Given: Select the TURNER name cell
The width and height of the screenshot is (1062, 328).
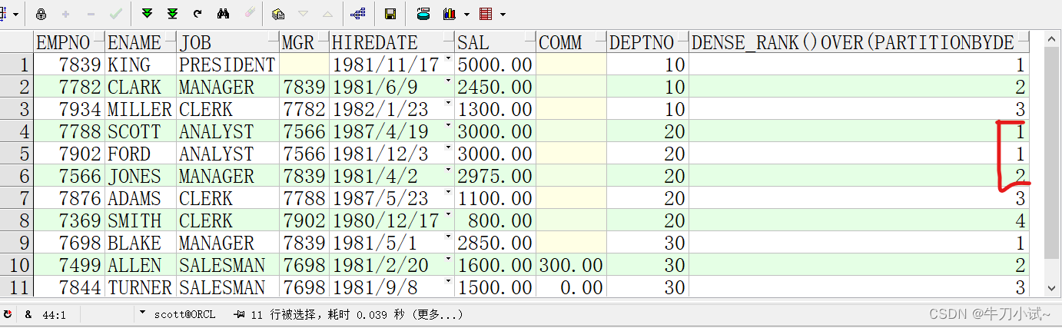Looking at the screenshot, I should pyautogui.click(x=141, y=287).
